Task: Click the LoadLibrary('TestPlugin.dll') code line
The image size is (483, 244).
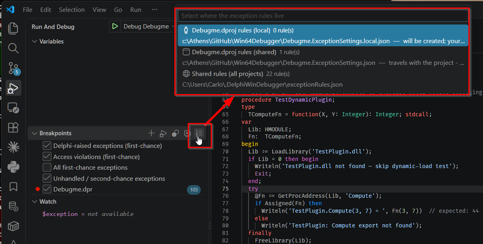Action: tap(310, 151)
